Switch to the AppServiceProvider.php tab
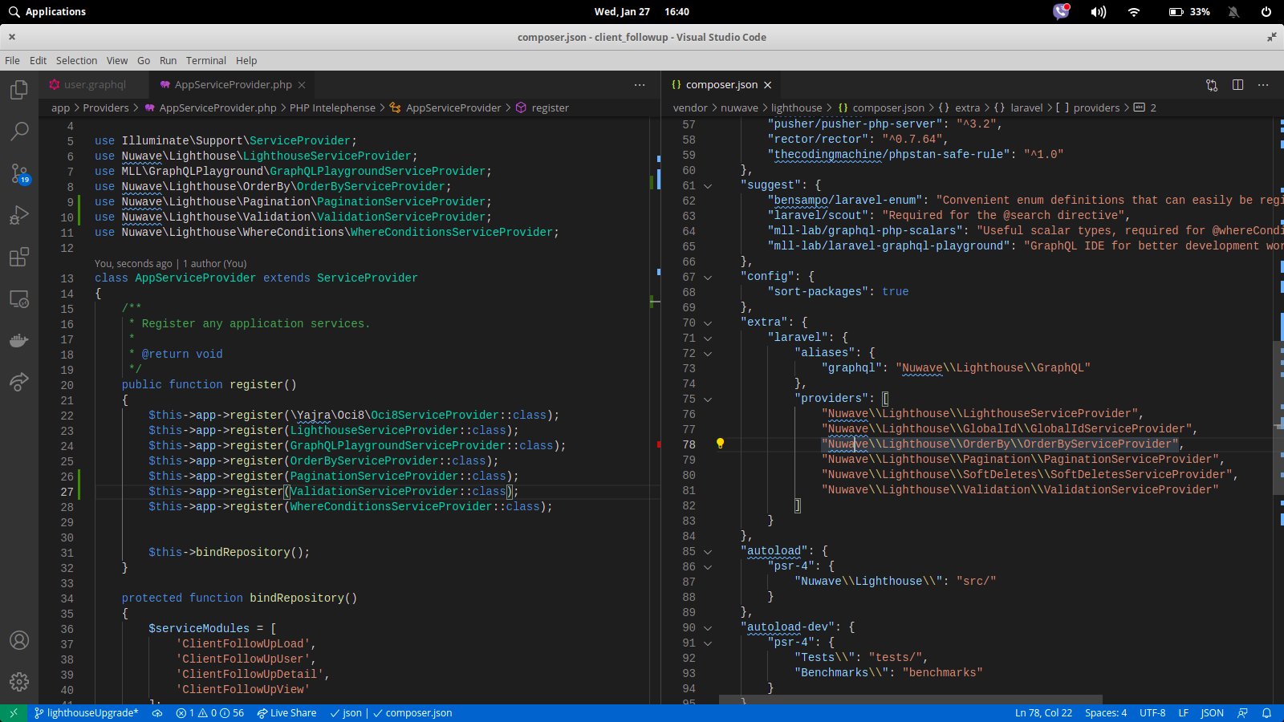Screen dimensions: 1284x722 coord(232,85)
